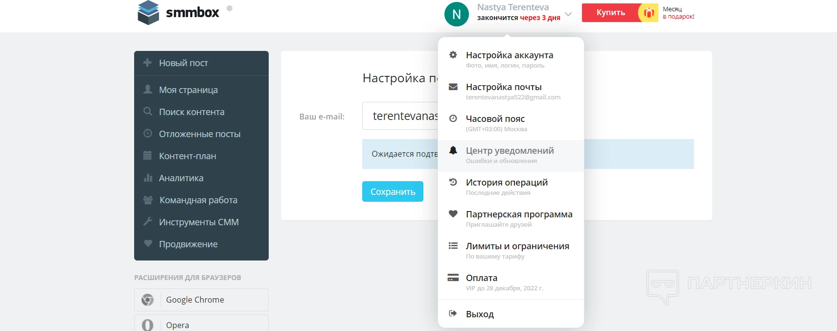Screen dimensions: 837x331
Task: Open Настройка аккаунта menu entry
Action: pos(511,59)
